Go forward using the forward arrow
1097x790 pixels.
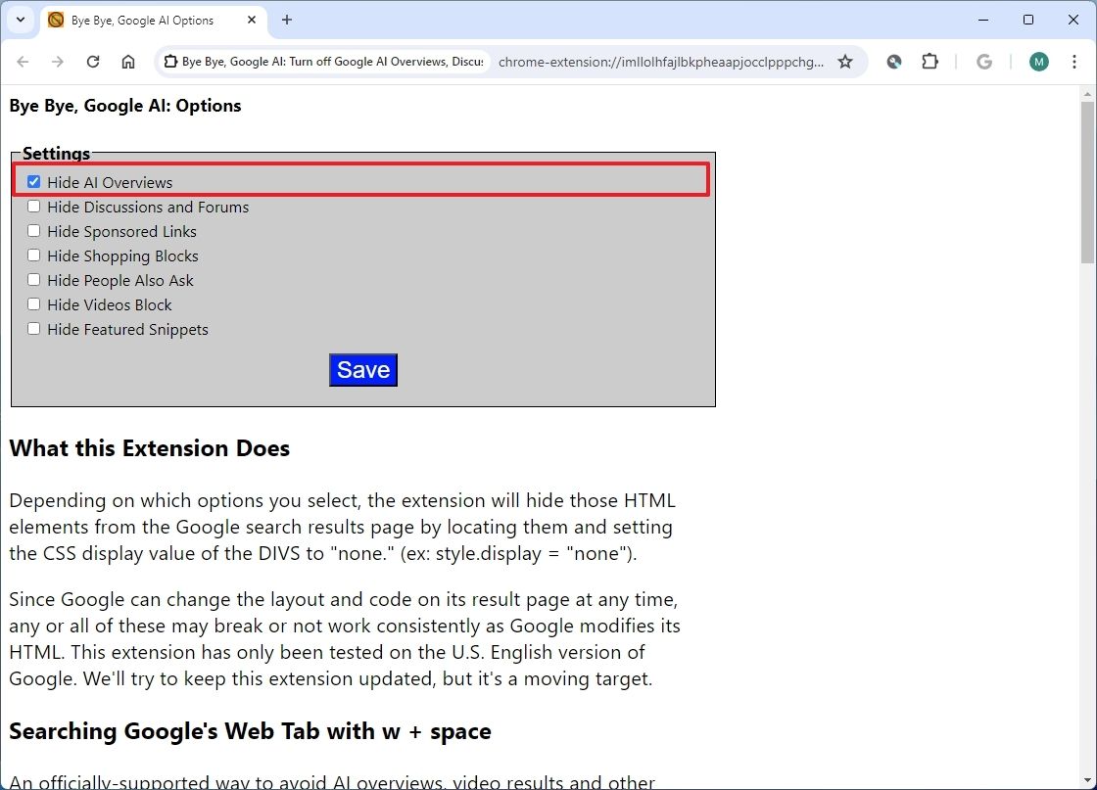pos(58,61)
